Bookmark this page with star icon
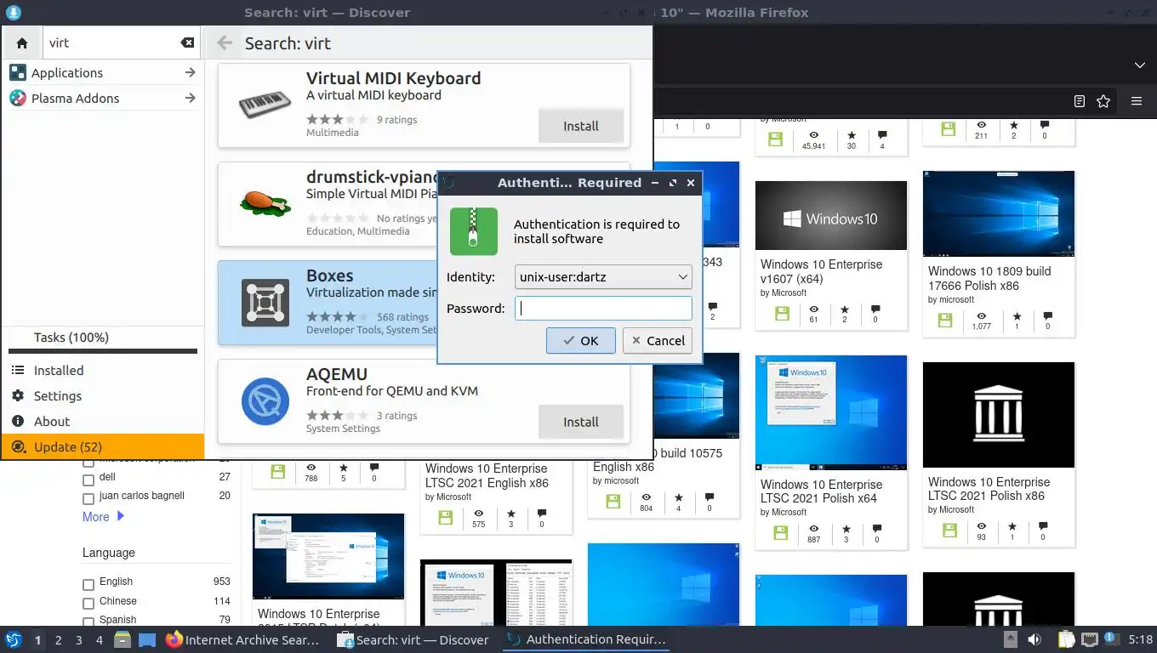Image resolution: width=1157 pixels, height=653 pixels. 1103,101
